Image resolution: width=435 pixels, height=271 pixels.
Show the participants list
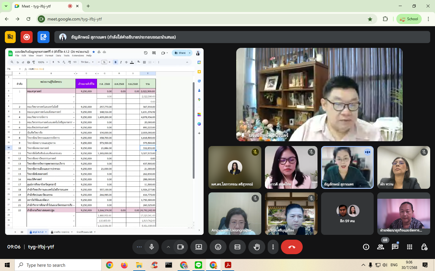(381, 247)
